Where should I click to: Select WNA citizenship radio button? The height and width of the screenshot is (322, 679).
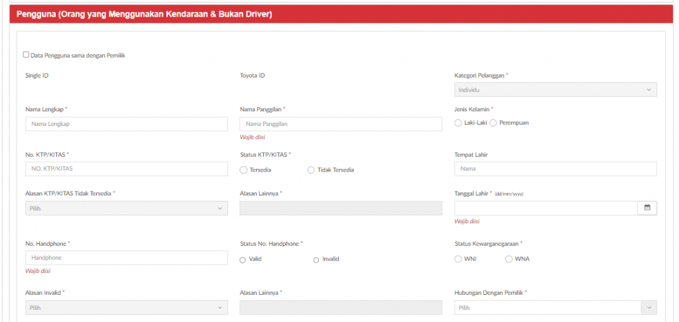(x=509, y=259)
